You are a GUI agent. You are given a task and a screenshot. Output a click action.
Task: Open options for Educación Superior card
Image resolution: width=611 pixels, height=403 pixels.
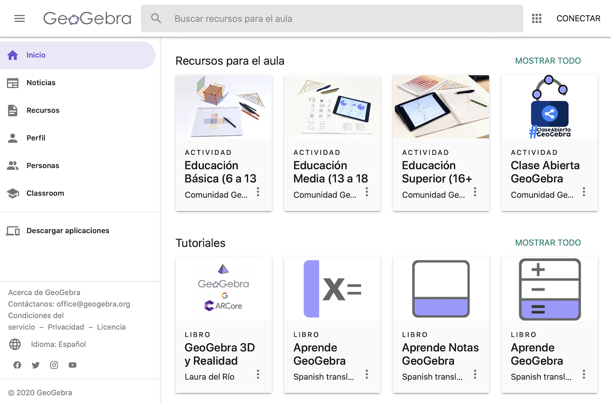click(x=475, y=192)
